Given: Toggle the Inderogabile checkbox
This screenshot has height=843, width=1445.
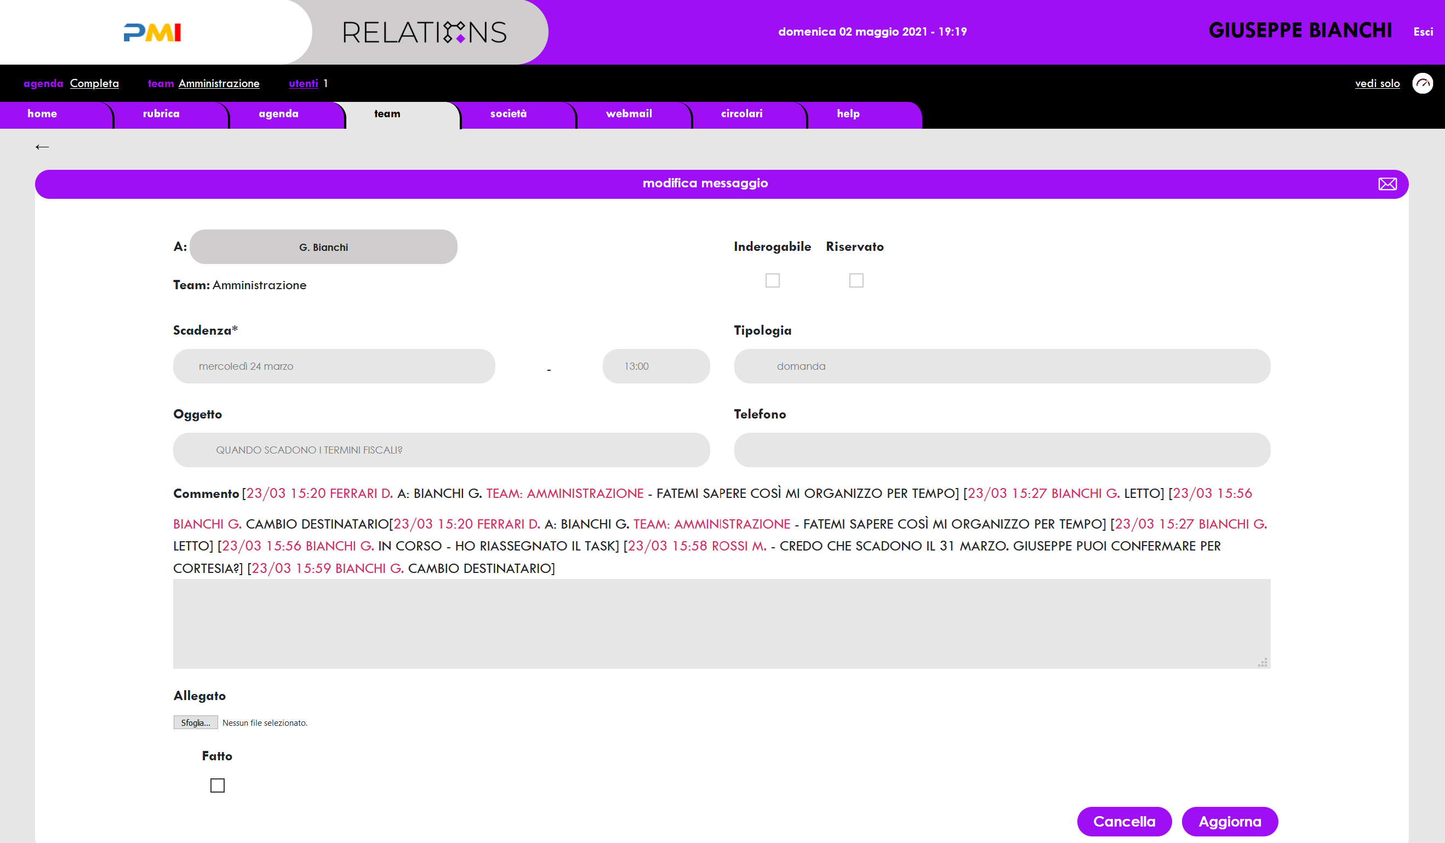Looking at the screenshot, I should 773,280.
